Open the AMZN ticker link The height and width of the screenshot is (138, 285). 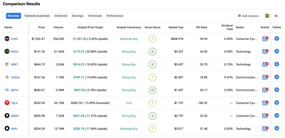(x=15, y=116)
